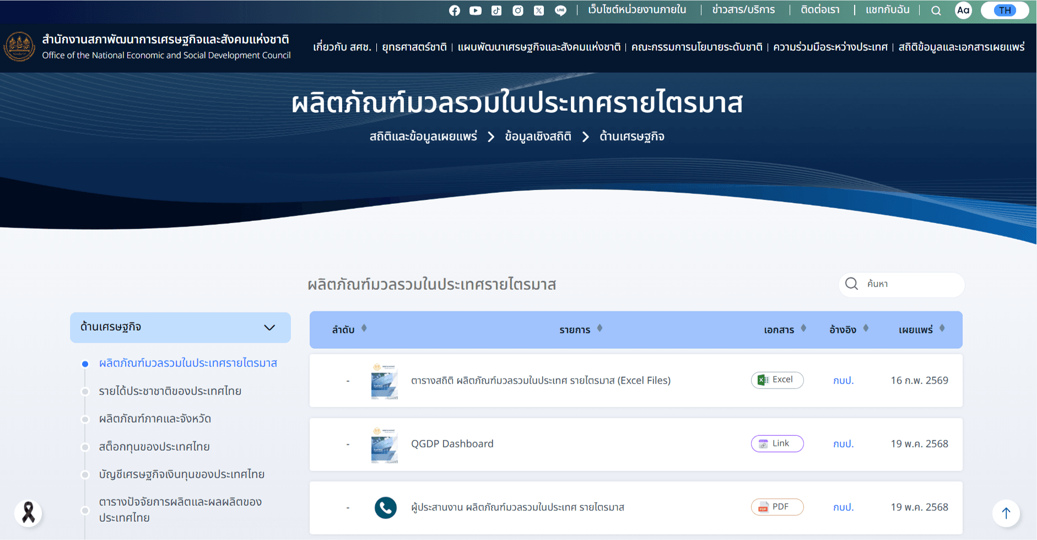Open the ยุทธศาสตร์ชาติ menu
This screenshot has width=1037, height=540.
coord(414,47)
